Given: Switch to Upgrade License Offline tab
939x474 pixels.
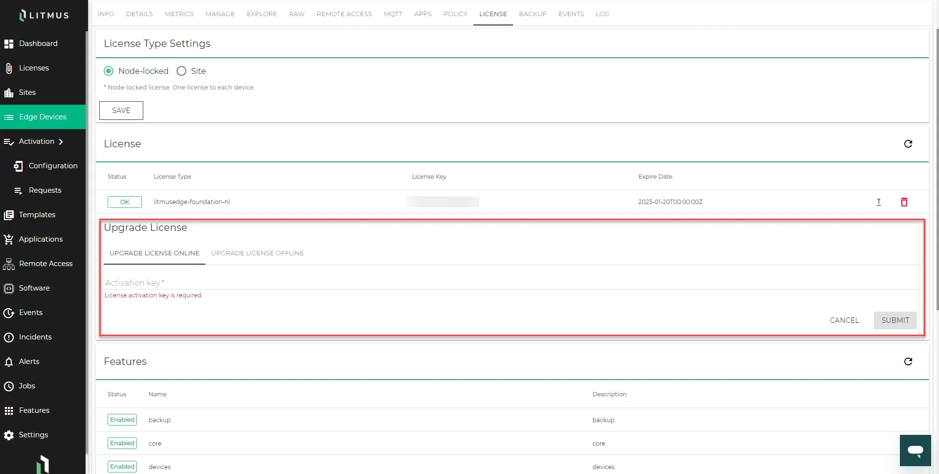Looking at the screenshot, I should (258, 253).
